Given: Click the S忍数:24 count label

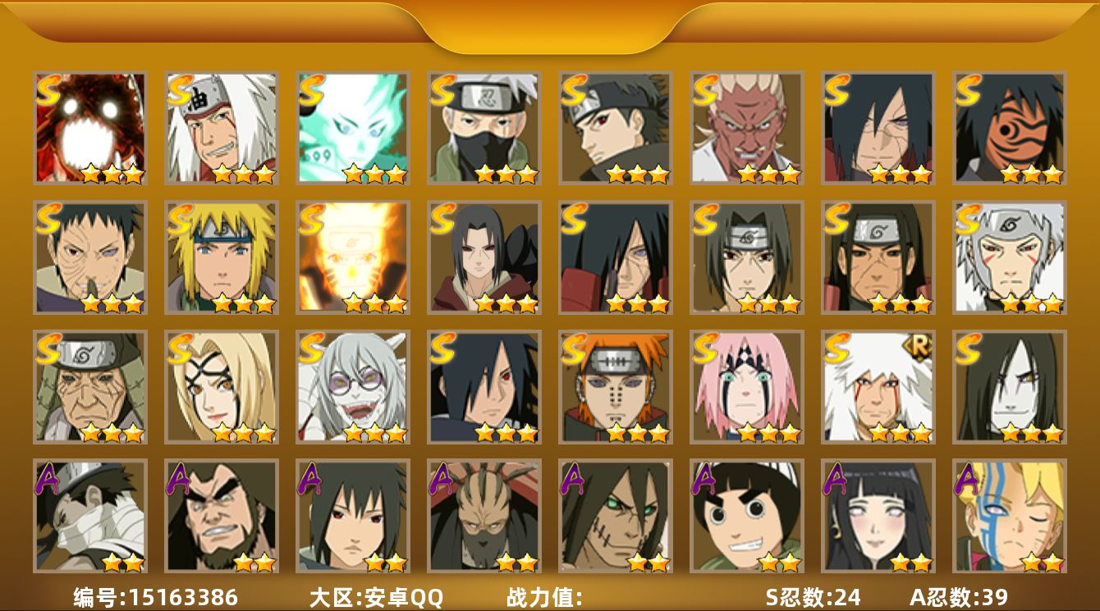Looking at the screenshot, I should tap(813, 597).
